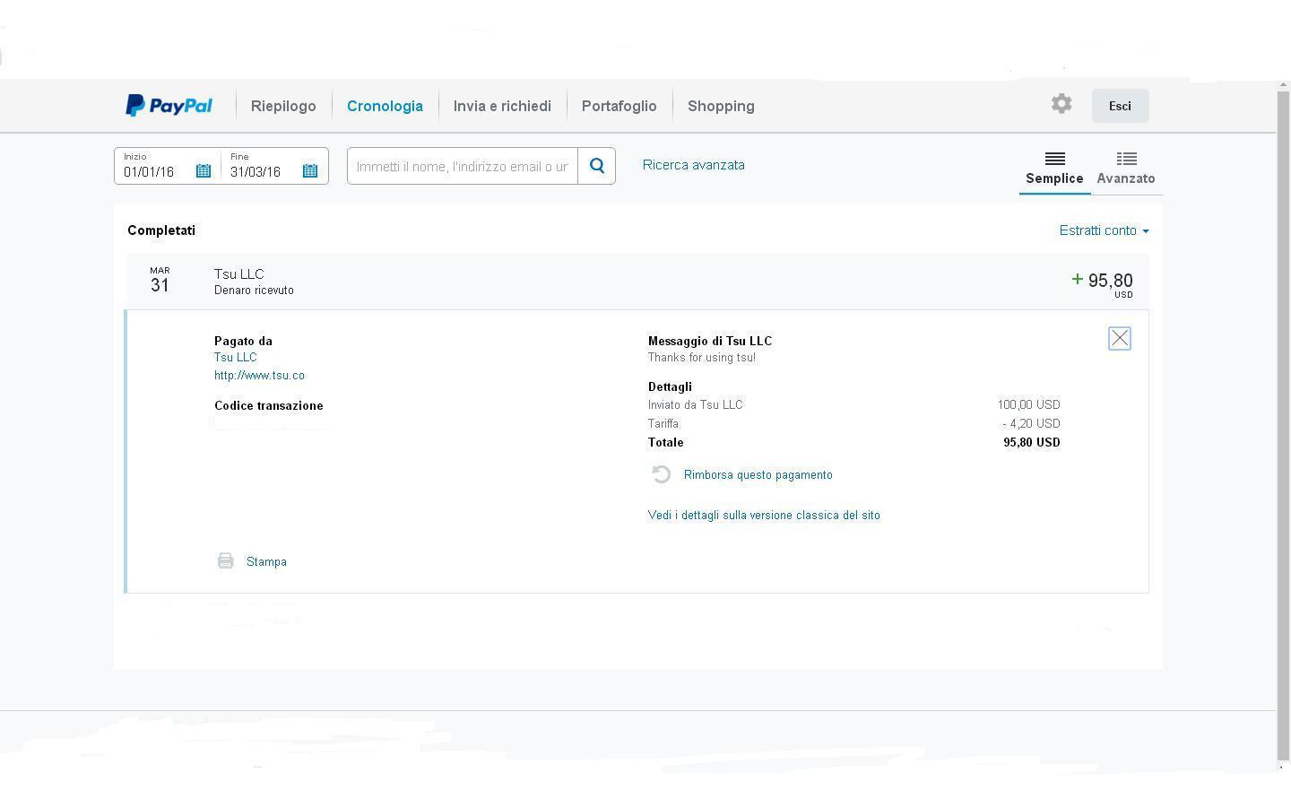Open the Riepilogo tab
Viewport: 1291px width, 807px height.
tap(283, 106)
